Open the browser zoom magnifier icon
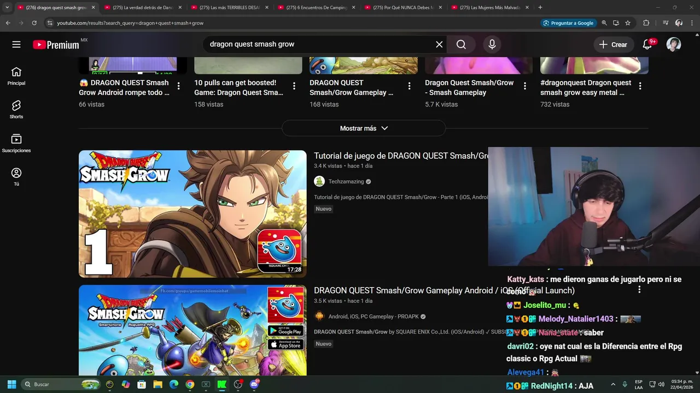The height and width of the screenshot is (393, 700). tap(604, 23)
